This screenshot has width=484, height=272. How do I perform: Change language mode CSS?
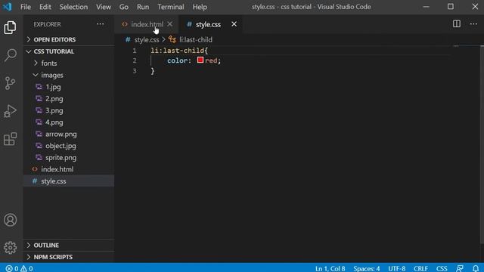(442, 268)
